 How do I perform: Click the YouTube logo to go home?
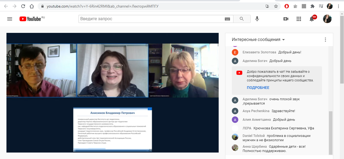30,19
